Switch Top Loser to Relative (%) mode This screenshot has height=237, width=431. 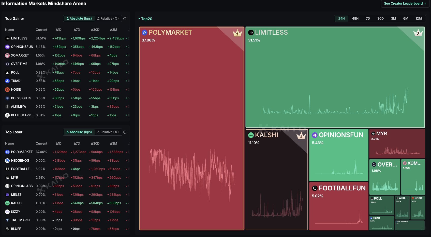pyautogui.click(x=108, y=132)
